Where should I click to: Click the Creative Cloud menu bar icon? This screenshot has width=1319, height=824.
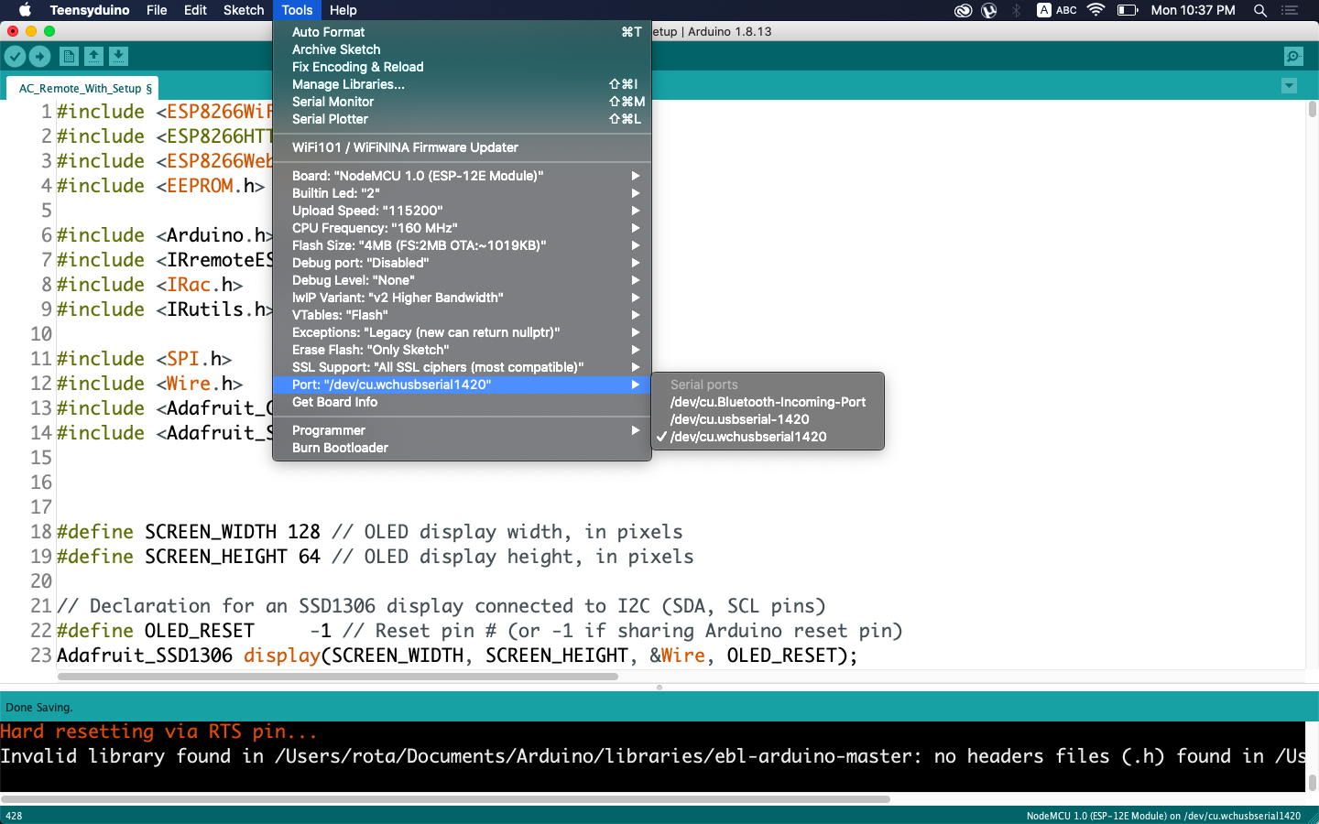pyautogui.click(x=963, y=10)
